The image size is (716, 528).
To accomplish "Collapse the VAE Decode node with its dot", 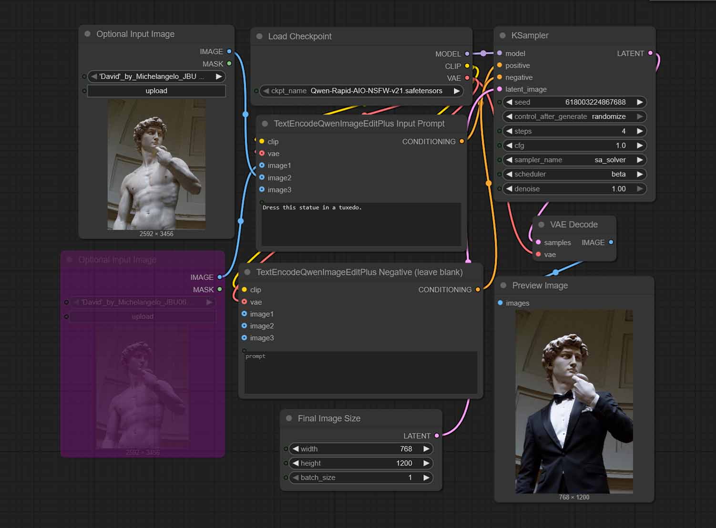I will [541, 224].
